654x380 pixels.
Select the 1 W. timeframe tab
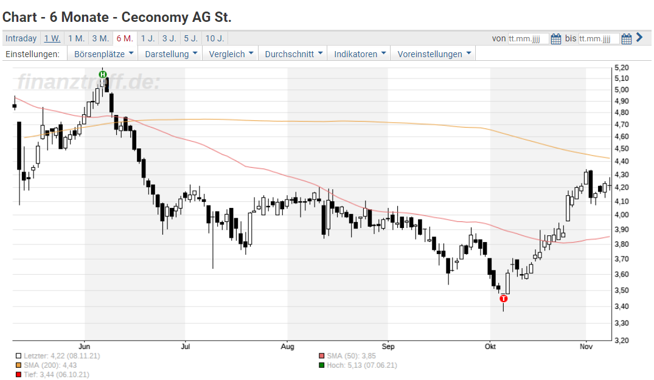[52, 38]
